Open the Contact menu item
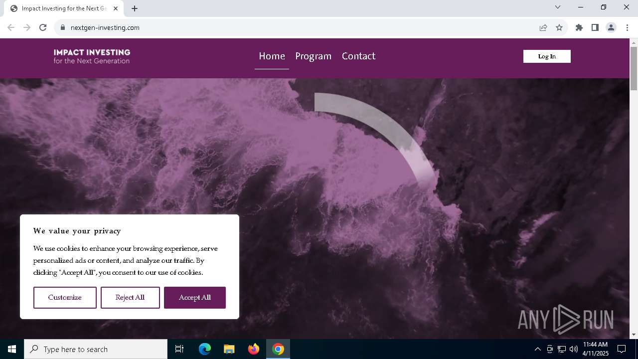 click(x=358, y=56)
